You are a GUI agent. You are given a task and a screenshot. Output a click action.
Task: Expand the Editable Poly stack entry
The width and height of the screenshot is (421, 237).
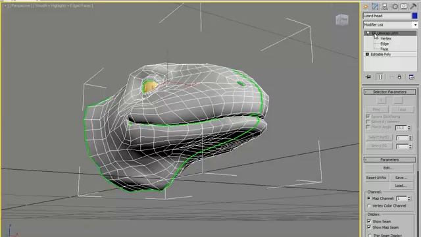[x=367, y=54]
